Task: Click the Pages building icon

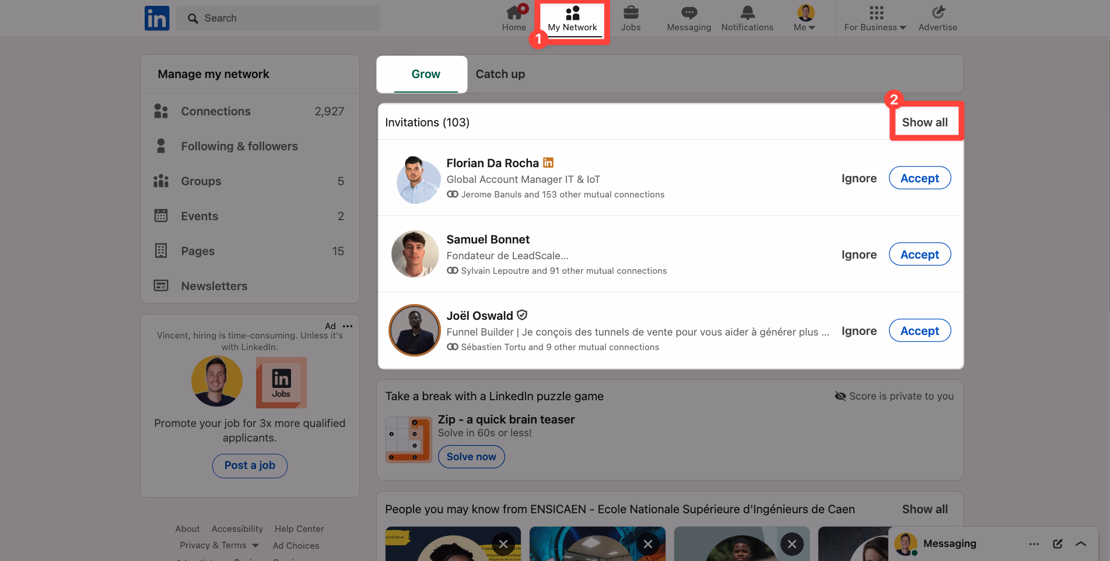Action: pos(161,250)
